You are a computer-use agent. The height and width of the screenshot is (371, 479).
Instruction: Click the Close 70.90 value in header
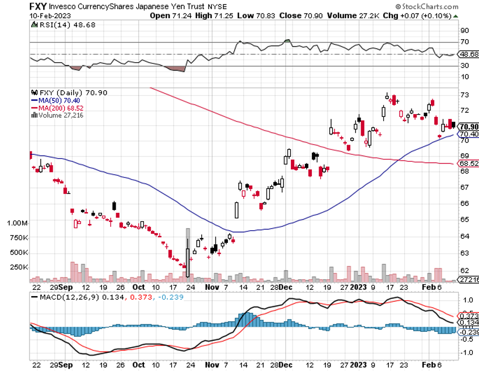click(x=300, y=15)
